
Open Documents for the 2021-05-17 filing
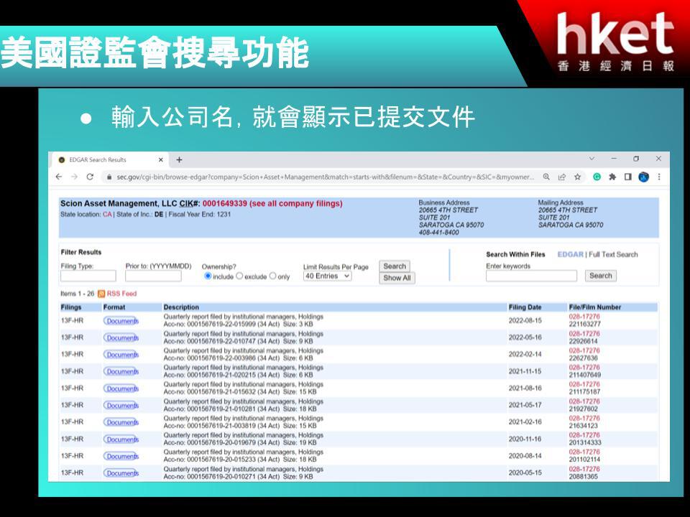pos(121,405)
